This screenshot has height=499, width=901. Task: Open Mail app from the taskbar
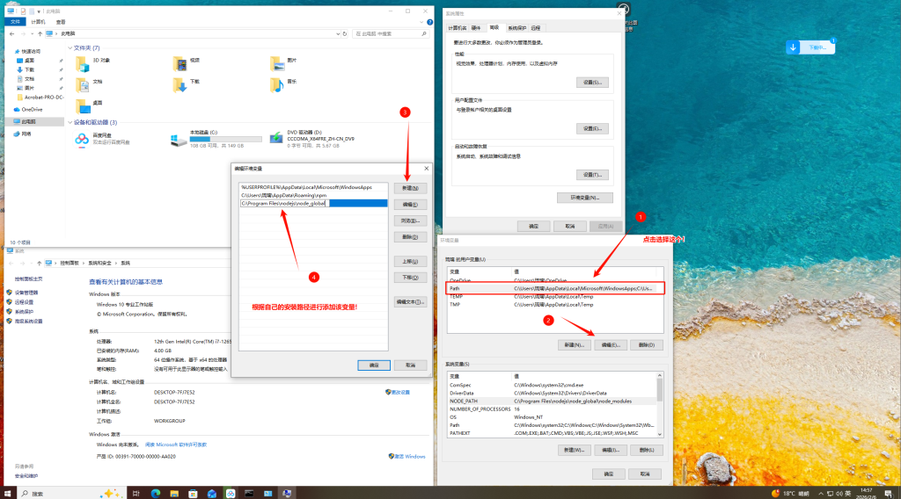click(x=211, y=493)
